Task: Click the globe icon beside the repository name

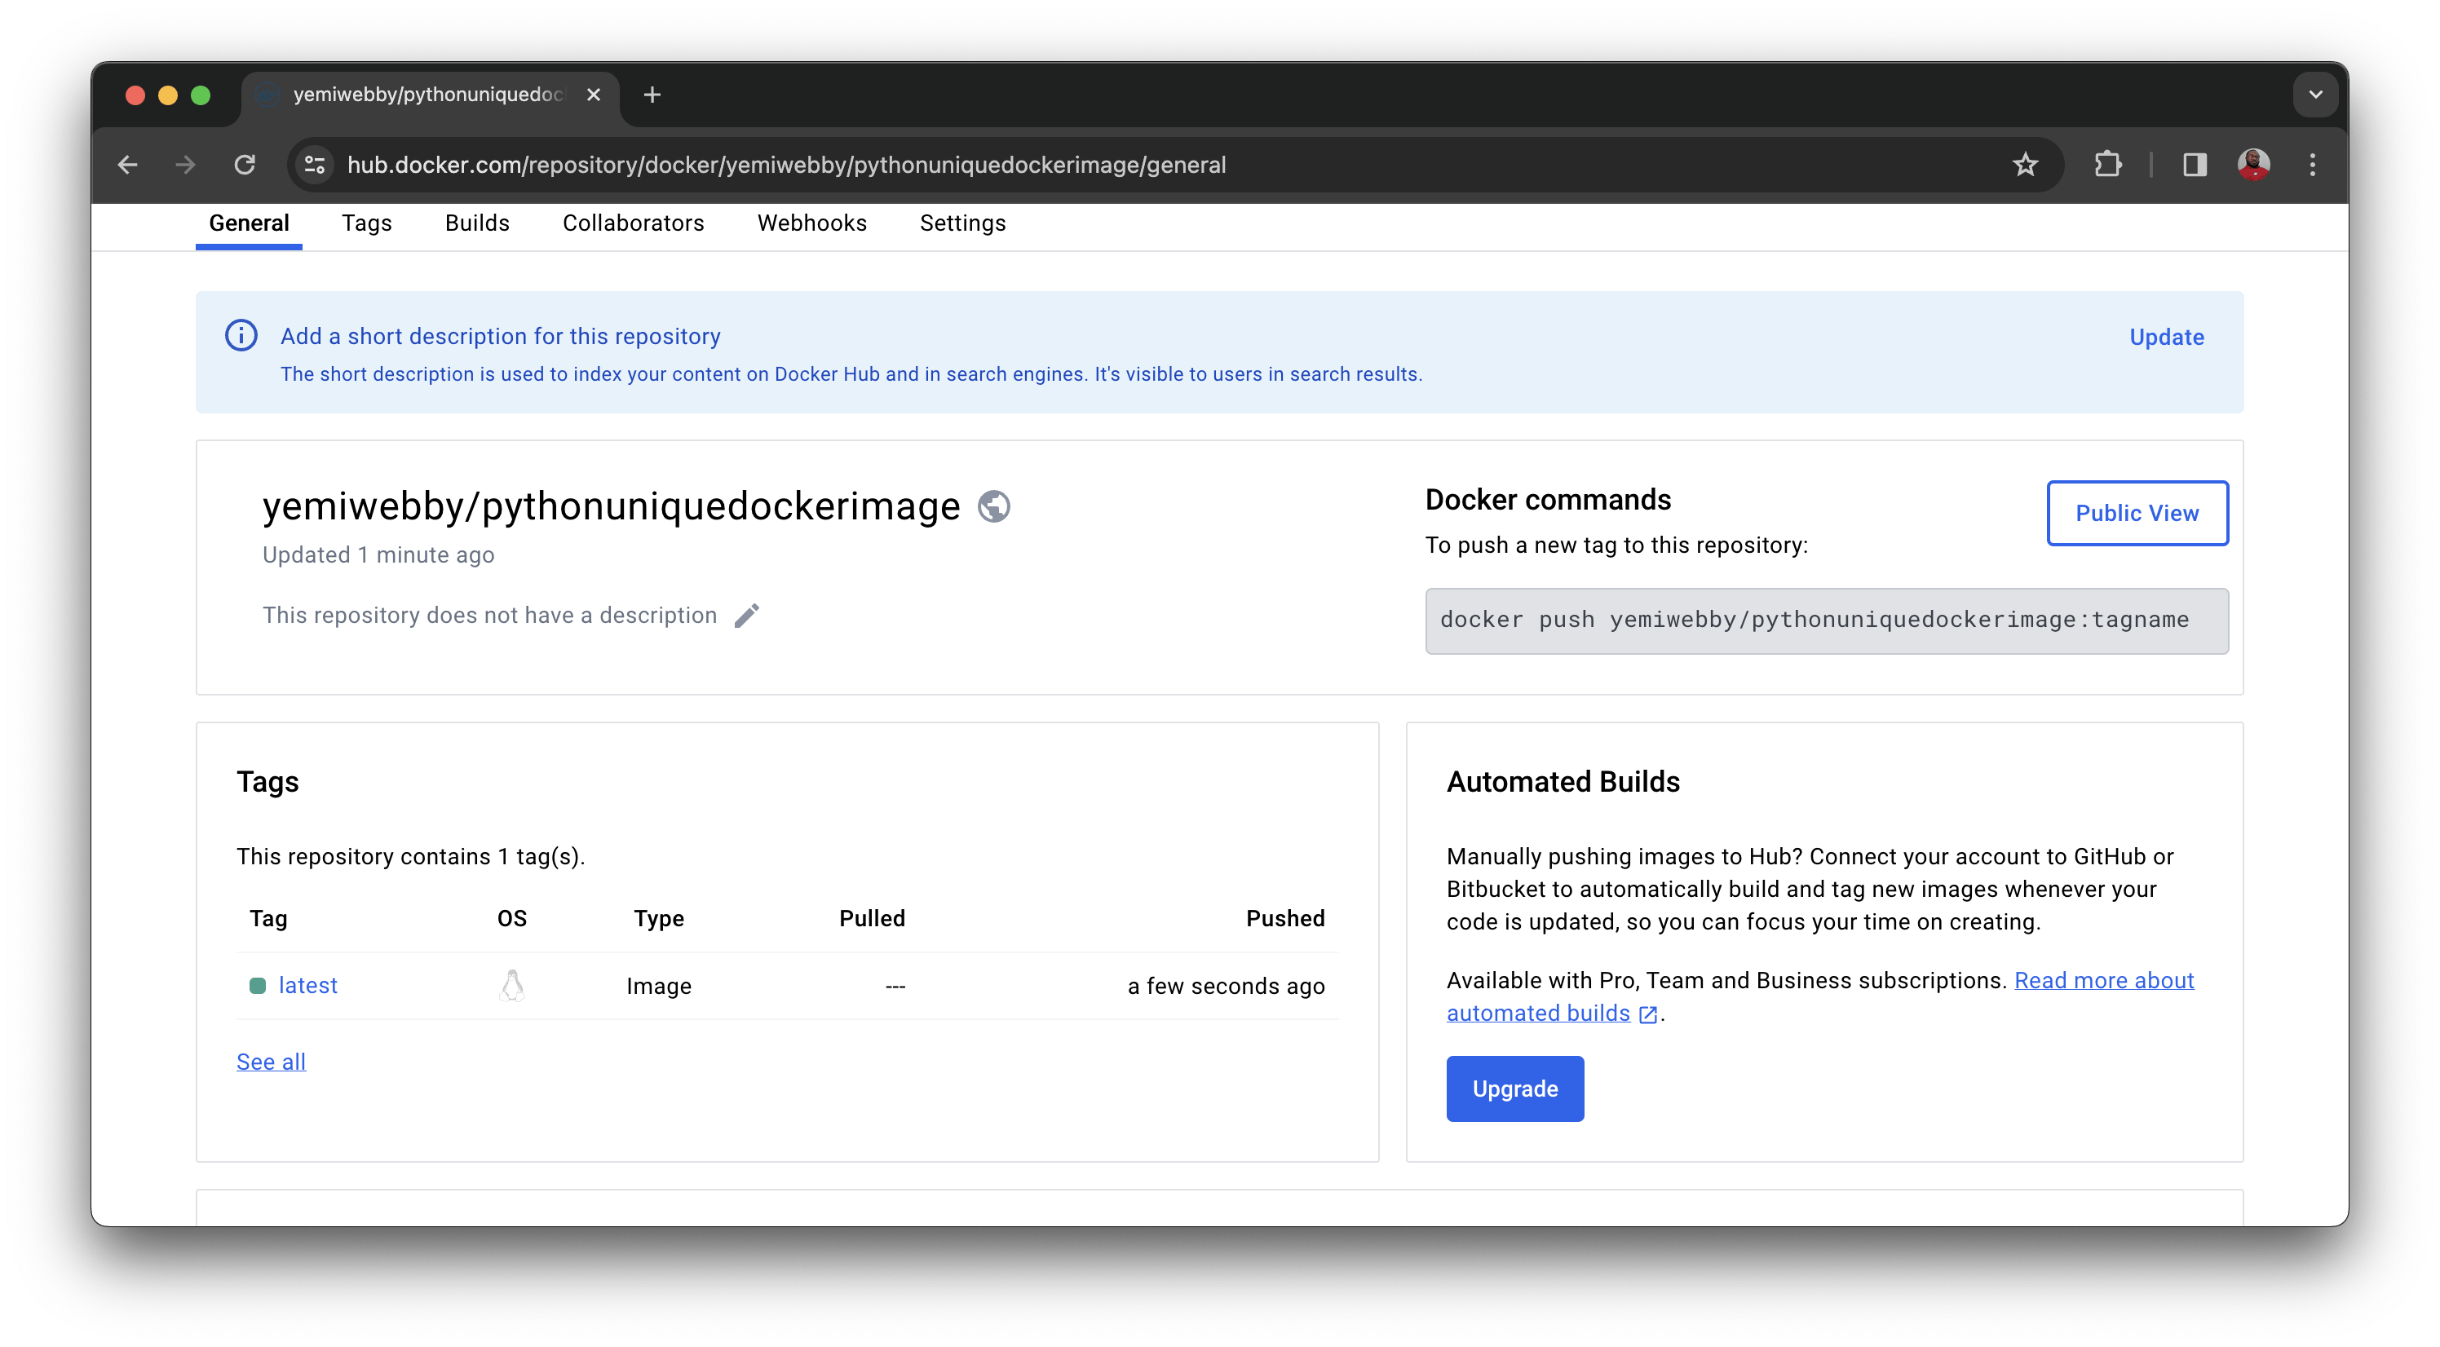Action: coord(993,506)
